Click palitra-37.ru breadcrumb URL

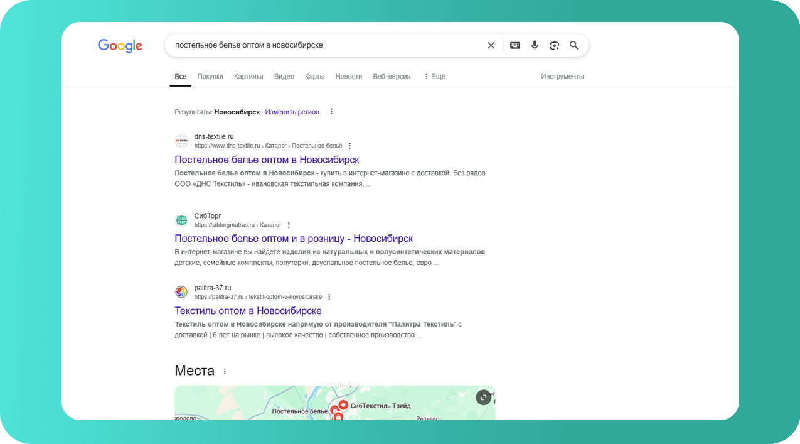click(258, 297)
